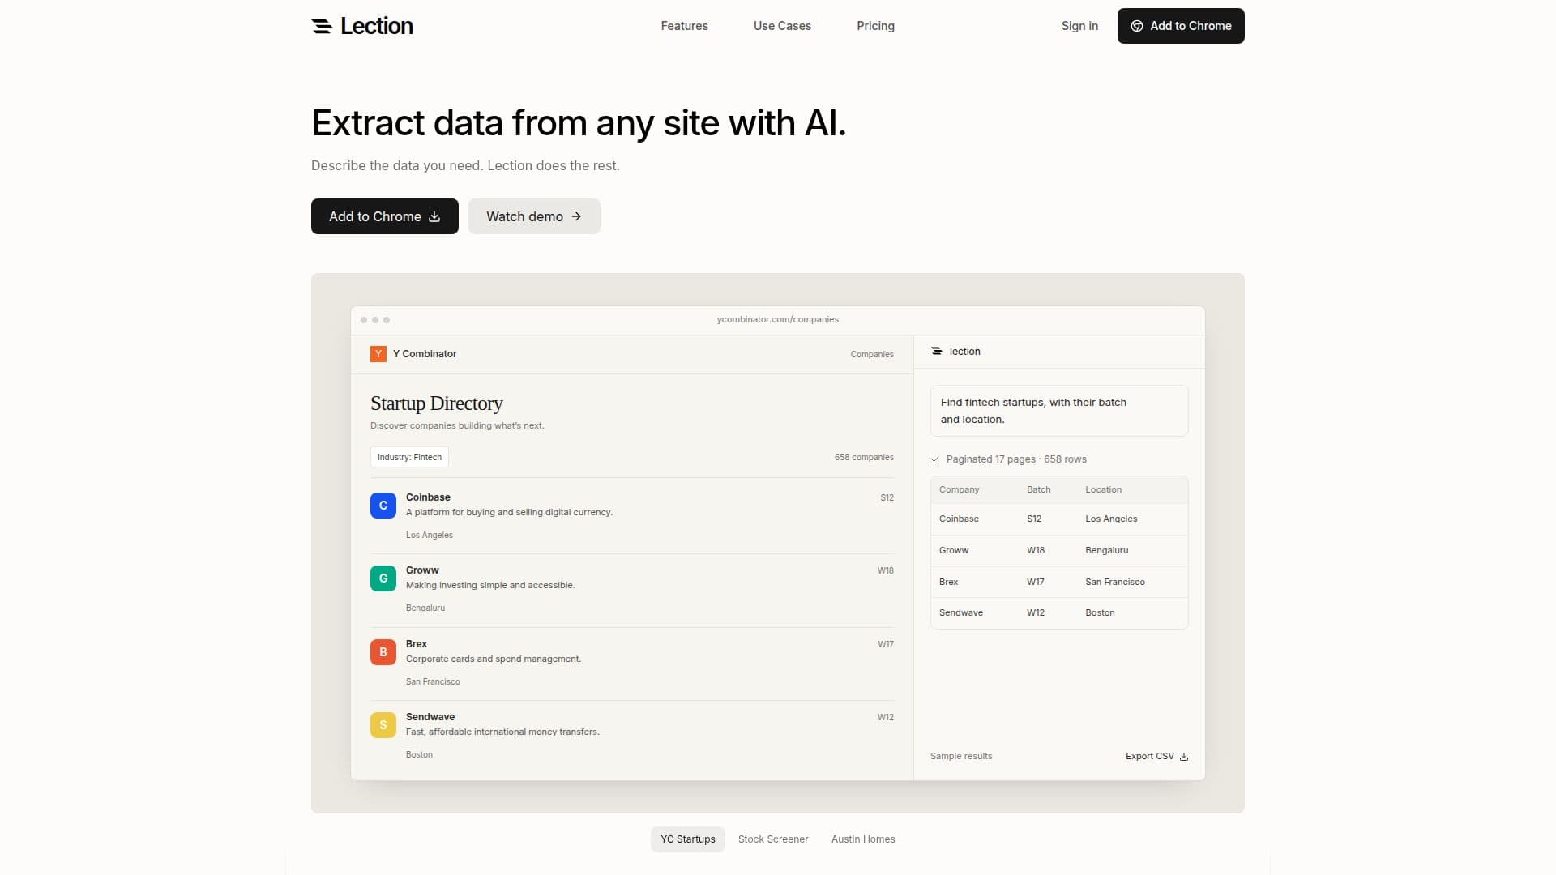Switch to the Austin Homes tab
The height and width of the screenshot is (875, 1556).
tap(863, 839)
